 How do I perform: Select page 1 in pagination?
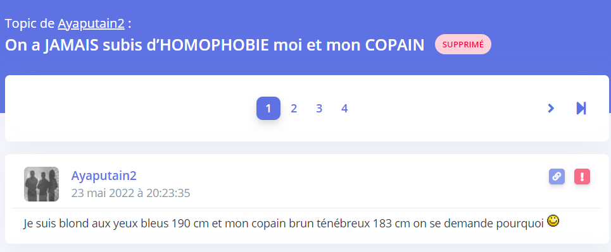click(268, 108)
